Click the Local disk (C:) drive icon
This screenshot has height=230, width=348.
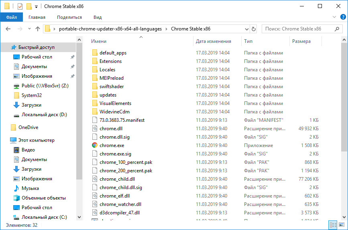coord(16,217)
